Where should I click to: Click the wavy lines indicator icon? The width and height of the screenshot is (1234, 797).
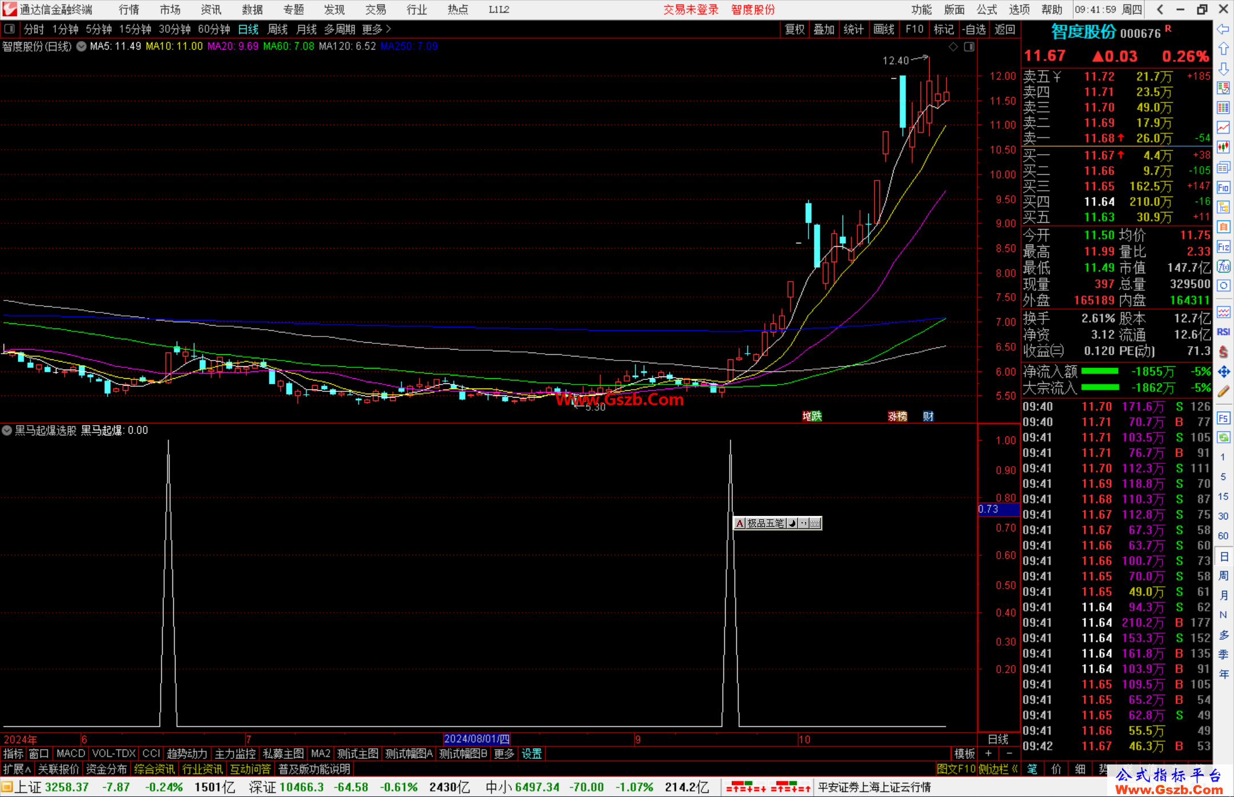(1223, 312)
